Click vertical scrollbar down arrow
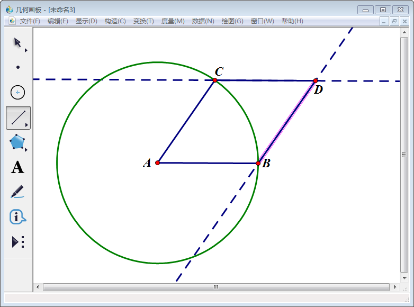This screenshot has height=307, width=414. [404, 278]
